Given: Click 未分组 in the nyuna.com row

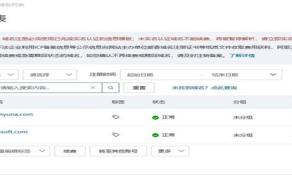Looking at the screenshot, I should [243, 117].
